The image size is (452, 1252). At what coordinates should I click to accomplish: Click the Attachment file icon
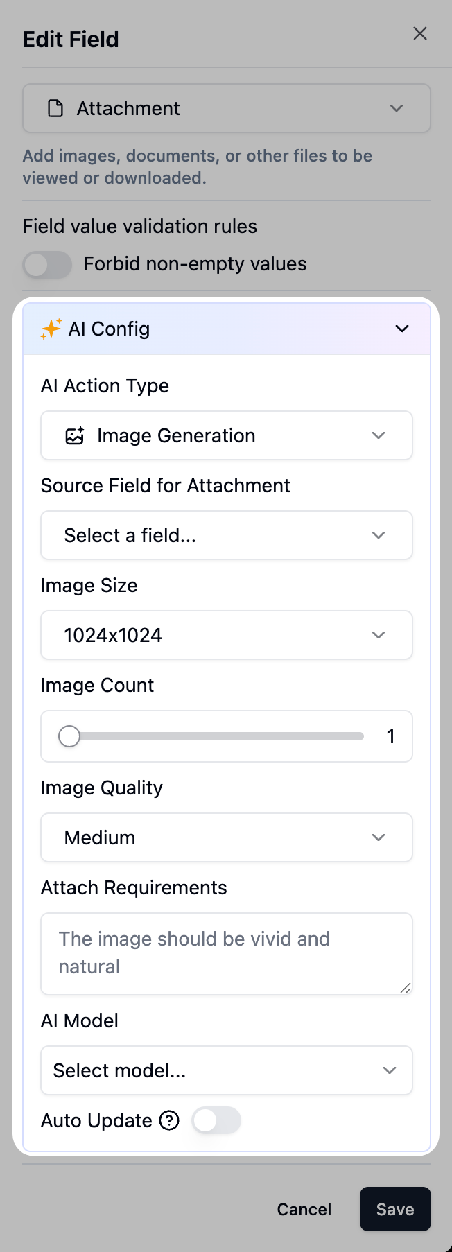click(x=55, y=108)
